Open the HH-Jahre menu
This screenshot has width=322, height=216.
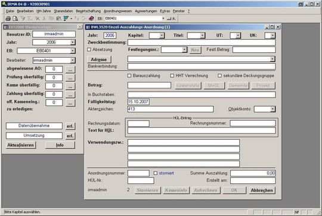[44, 11]
